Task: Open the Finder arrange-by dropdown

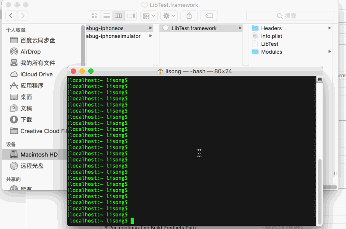Action: click(x=149, y=16)
